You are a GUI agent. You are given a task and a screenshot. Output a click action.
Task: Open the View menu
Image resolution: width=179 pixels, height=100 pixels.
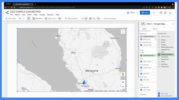[23, 15]
